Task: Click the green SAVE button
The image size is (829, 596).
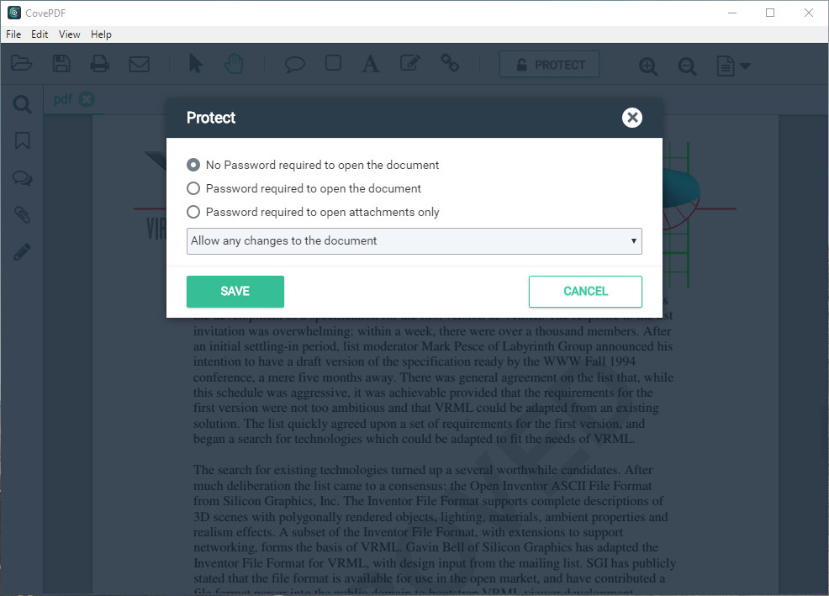Action: point(235,292)
